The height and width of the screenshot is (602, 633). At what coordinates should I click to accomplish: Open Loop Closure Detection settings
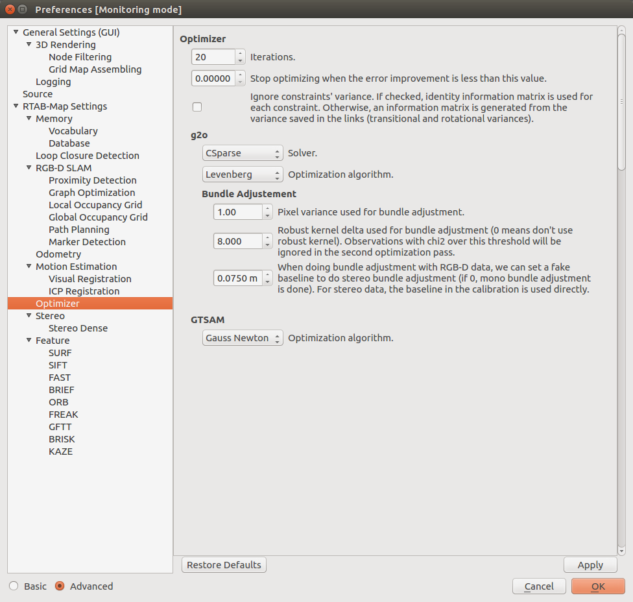pyautogui.click(x=88, y=156)
